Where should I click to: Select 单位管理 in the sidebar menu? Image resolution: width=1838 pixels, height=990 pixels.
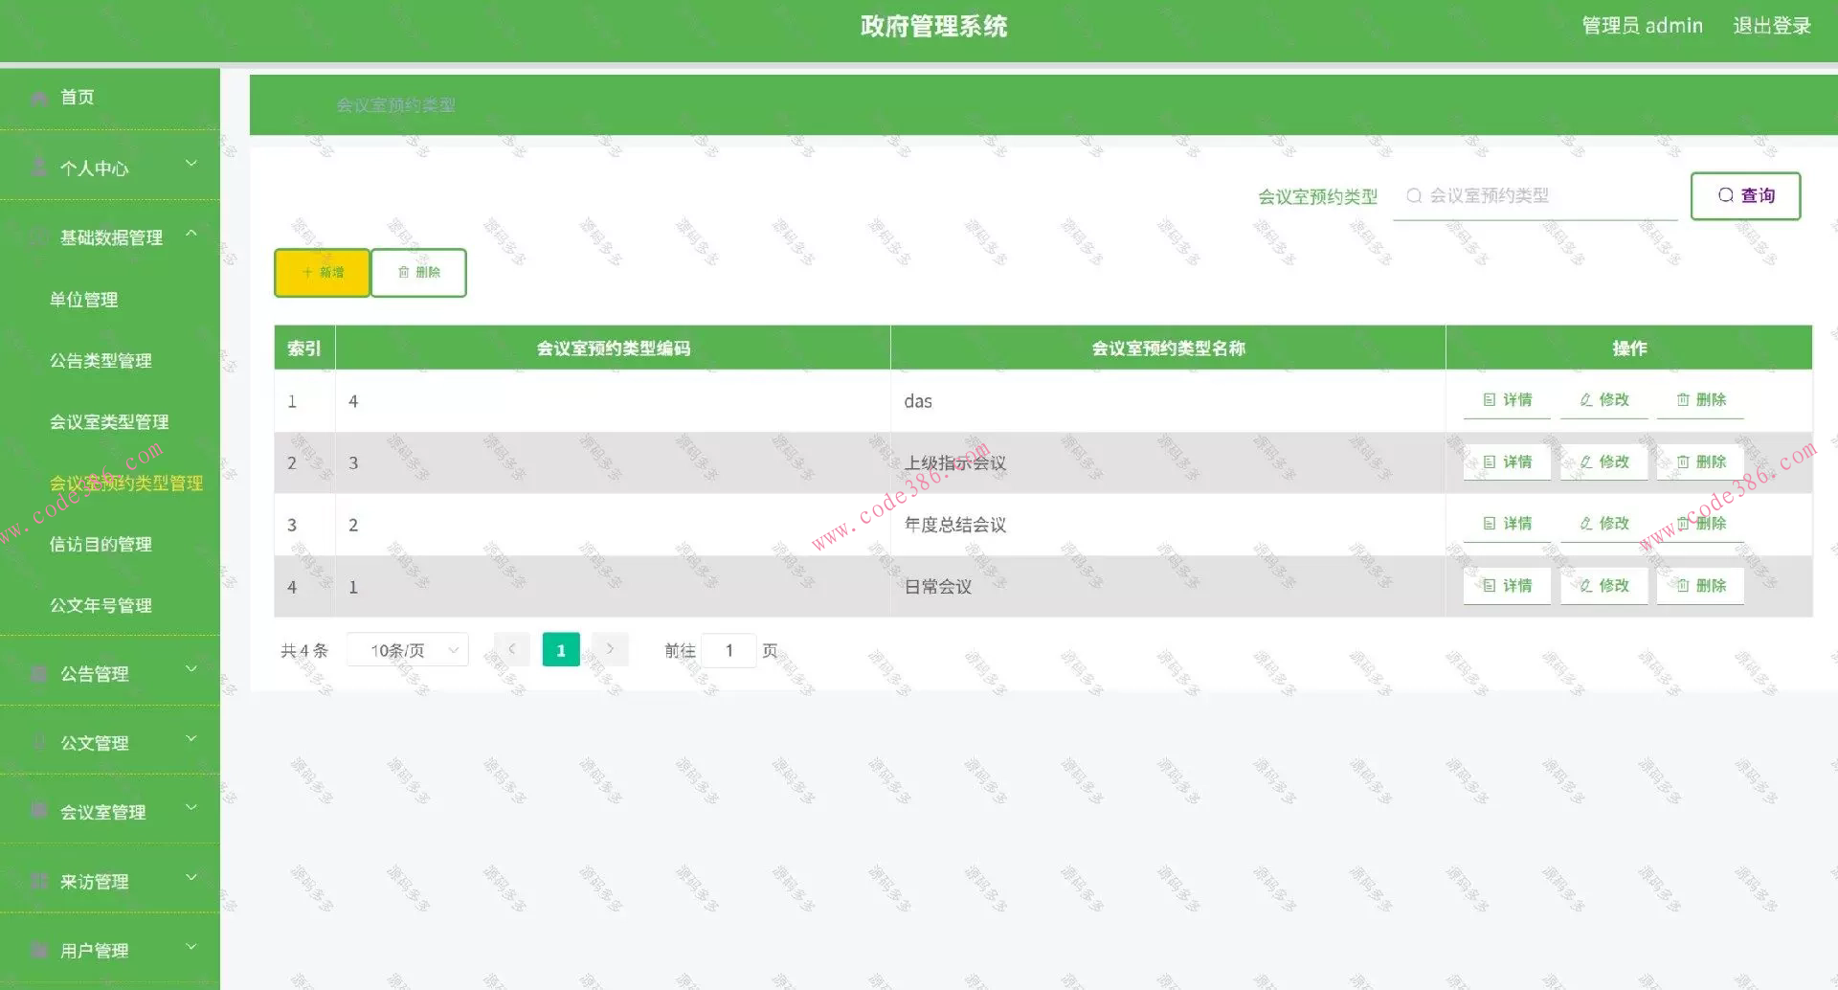[81, 298]
